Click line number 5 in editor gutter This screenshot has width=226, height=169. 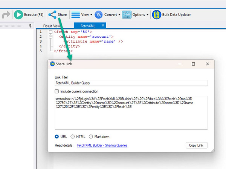tap(41, 51)
